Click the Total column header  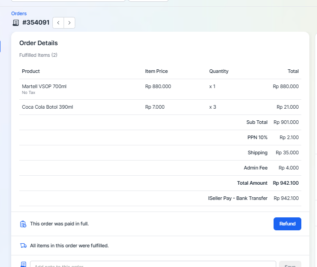293,71
